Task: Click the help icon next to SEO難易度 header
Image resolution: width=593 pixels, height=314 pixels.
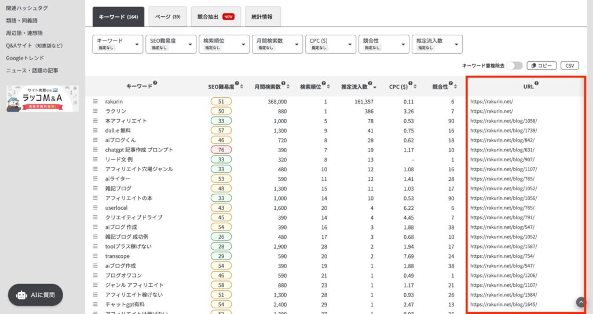Action: click(237, 83)
